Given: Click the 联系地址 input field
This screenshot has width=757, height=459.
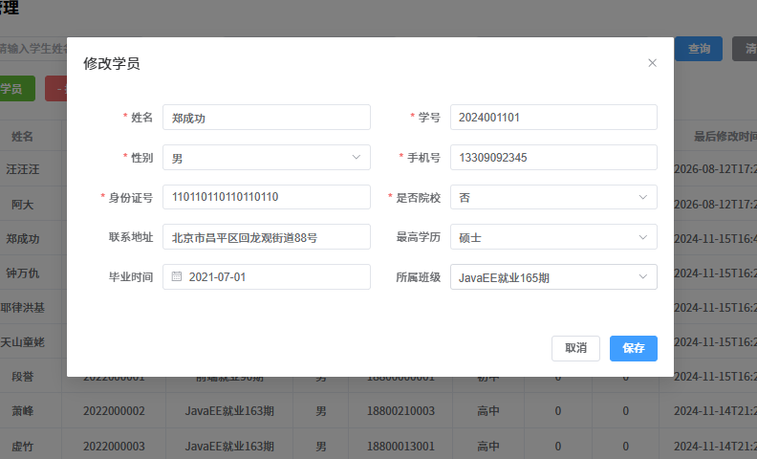Looking at the screenshot, I should pyautogui.click(x=267, y=237).
